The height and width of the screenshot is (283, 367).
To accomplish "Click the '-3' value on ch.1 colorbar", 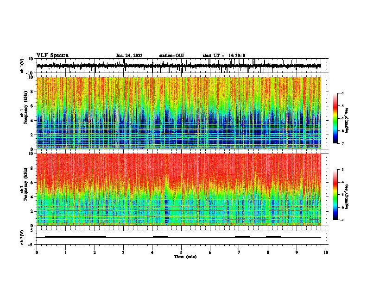I will 342,93.
